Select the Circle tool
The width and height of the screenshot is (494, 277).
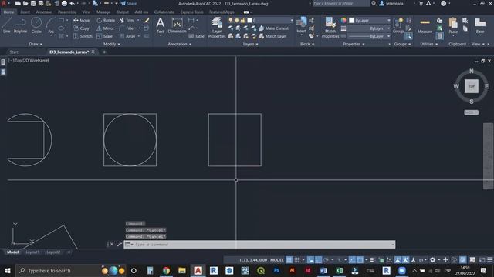(36, 25)
